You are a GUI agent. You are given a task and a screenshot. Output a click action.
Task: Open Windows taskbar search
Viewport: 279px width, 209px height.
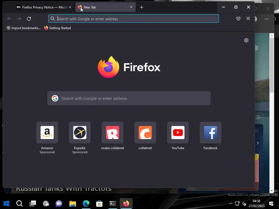tap(20, 204)
